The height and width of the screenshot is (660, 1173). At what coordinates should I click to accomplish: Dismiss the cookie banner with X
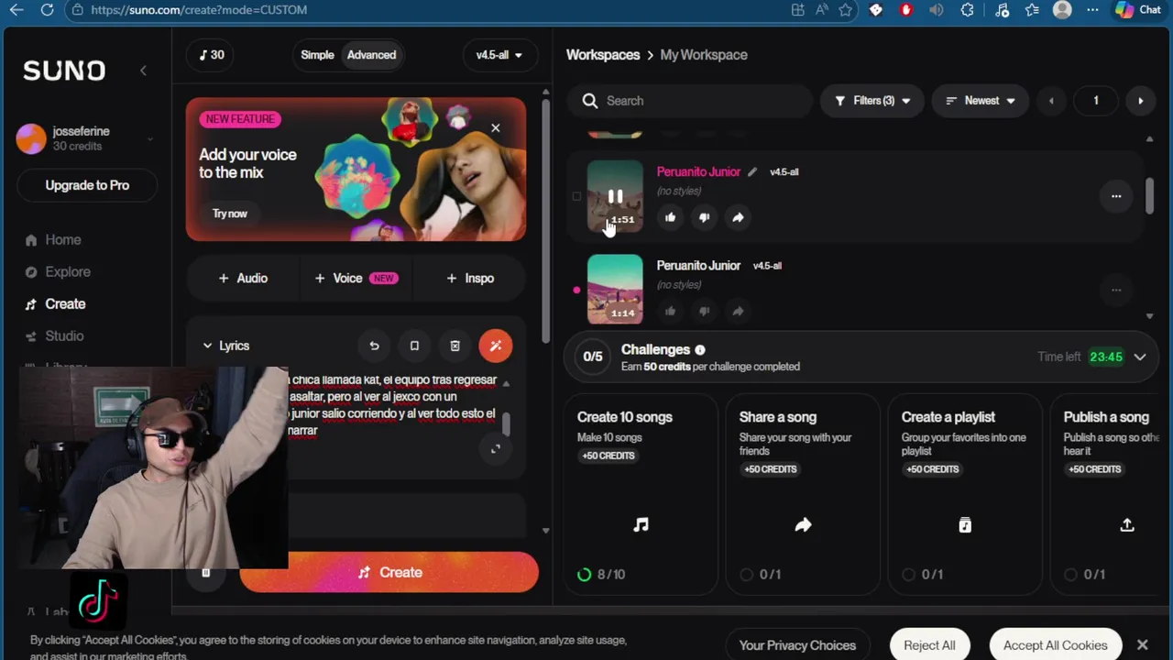pyautogui.click(x=1142, y=645)
